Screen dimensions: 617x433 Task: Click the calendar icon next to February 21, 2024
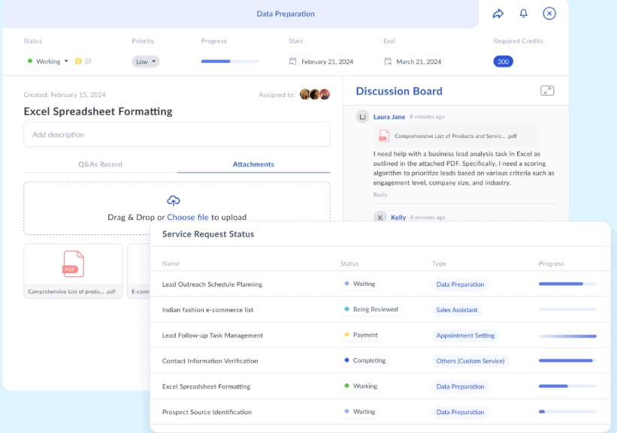pos(293,62)
